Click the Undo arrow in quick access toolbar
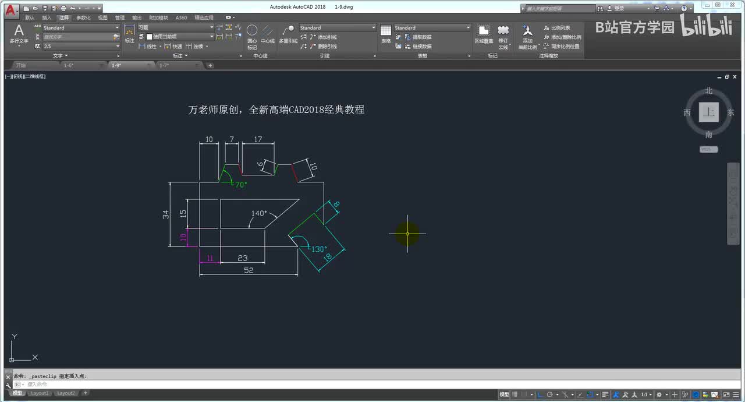745x402 pixels. click(72, 8)
